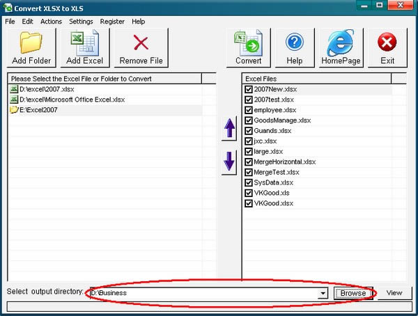Image resolution: width=418 pixels, height=316 pixels.
Task: Select the D:\excel\2007.xlsx row
Action: [105, 89]
